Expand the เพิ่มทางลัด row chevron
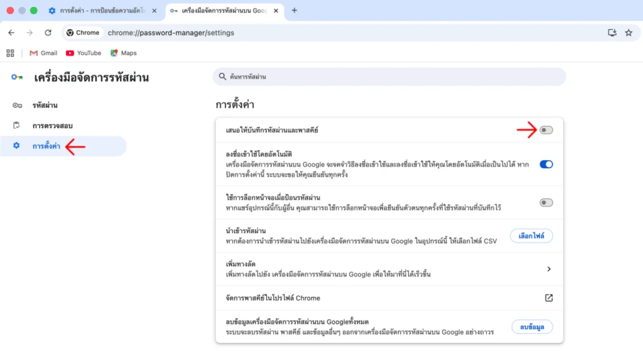The width and height of the screenshot is (643, 351). [x=549, y=269]
